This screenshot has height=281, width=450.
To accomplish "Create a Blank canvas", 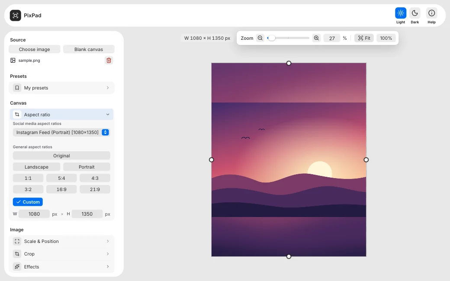I will [x=89, y=49].
